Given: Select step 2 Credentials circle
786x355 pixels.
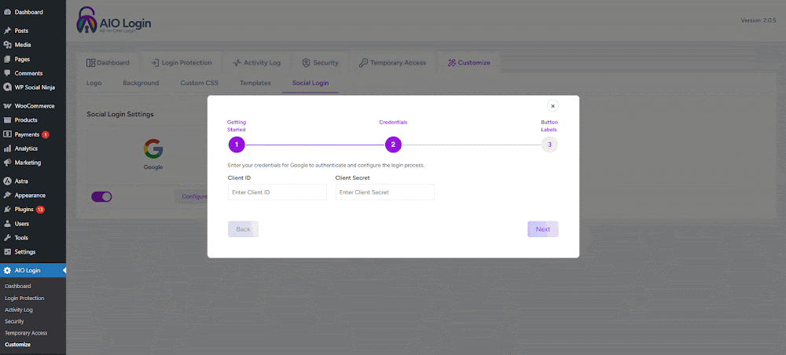Looking at the screenshot, I should (x=393, y=145).
